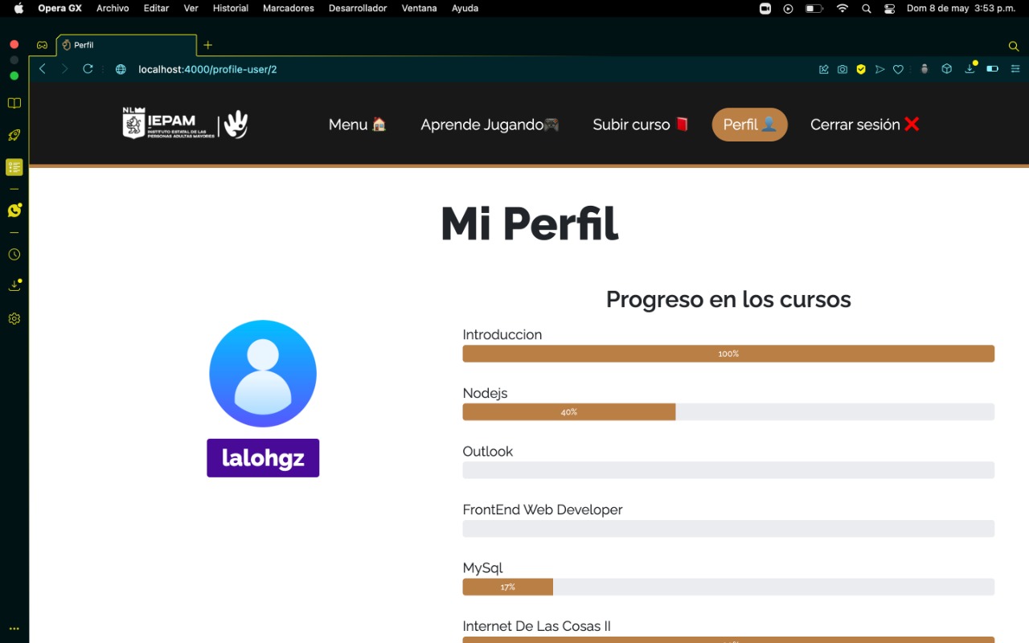
Task: Click the lalohgz username badge
Action: pos(263,458)
